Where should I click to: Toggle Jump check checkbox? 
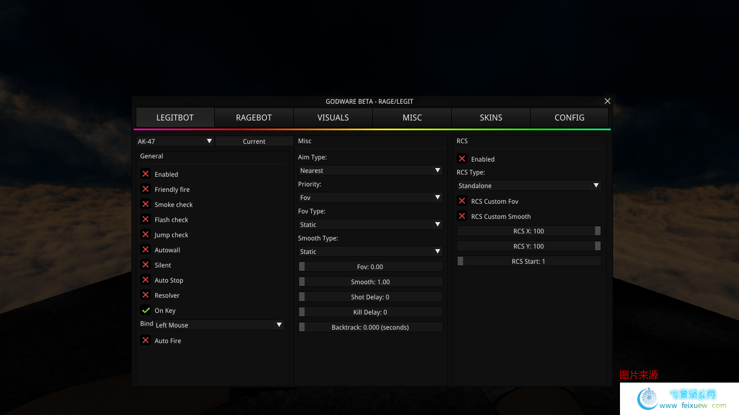tap(146, 235)
